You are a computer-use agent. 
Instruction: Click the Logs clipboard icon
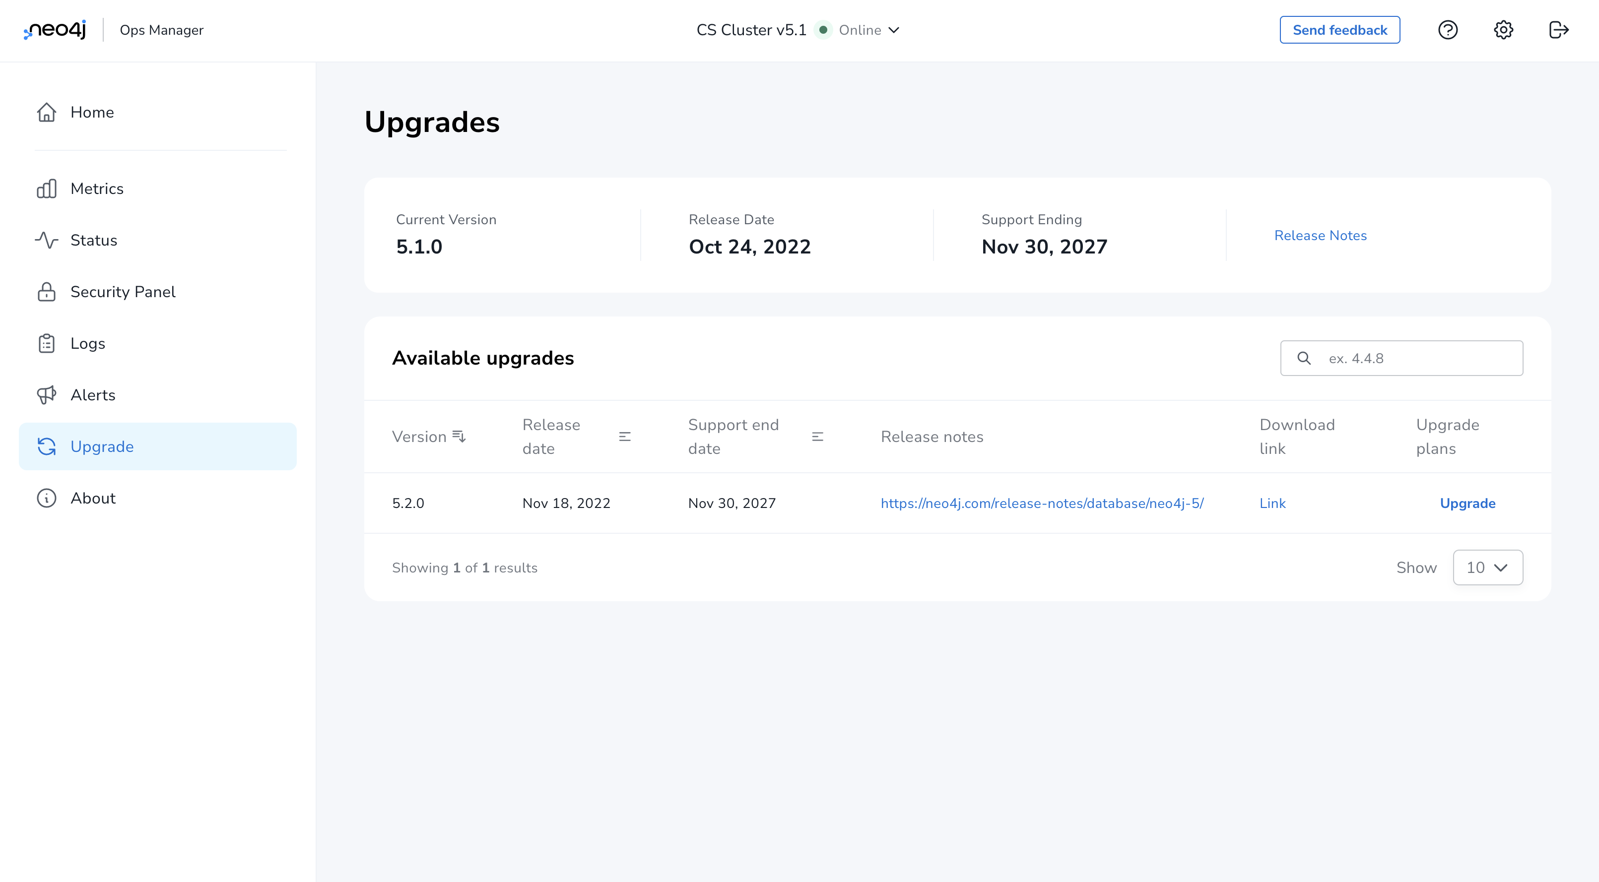point(47,343)
